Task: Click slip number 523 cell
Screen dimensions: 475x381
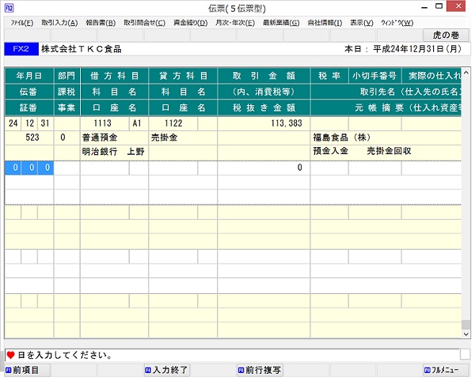Action: (29, 138)
